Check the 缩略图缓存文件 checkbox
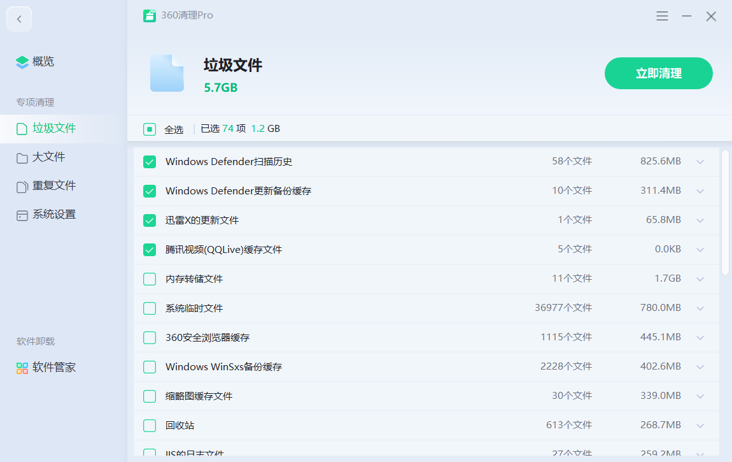The height and width of the screenshot is (462, 732). [150, 396]
